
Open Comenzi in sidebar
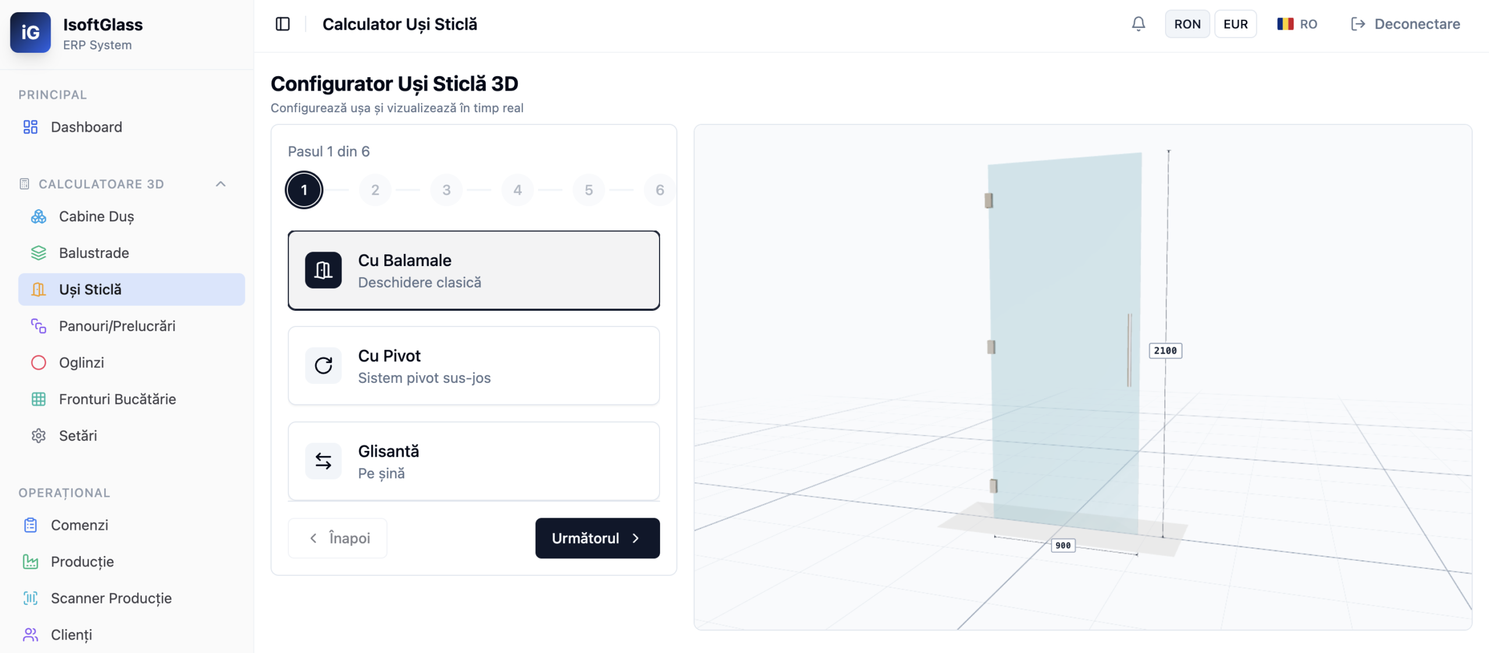[79, 525]
